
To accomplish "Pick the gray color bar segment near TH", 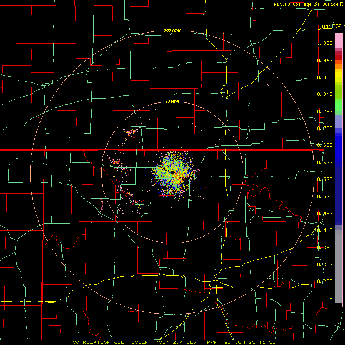I will coord(338,268).
